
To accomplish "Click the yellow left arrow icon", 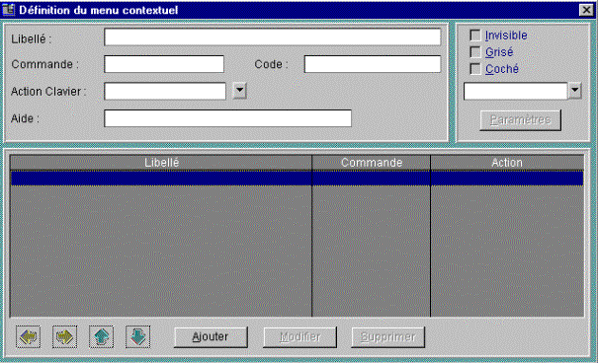I will [x=29, y=336].
